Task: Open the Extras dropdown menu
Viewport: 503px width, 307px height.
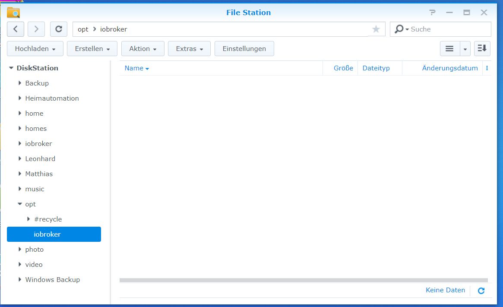Action: pos(189,49)
